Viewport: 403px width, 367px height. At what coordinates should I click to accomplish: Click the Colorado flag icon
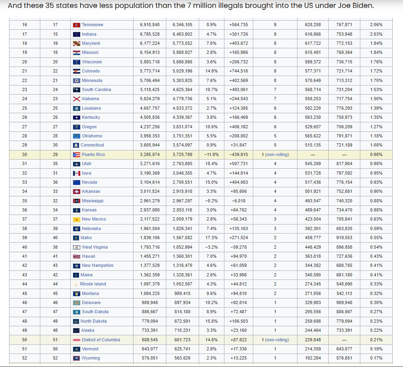point(77,71)
